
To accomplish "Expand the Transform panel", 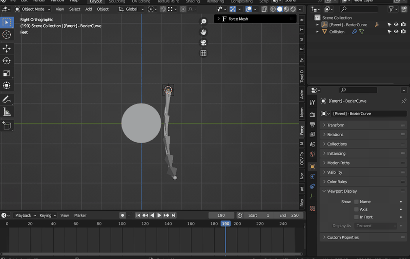I will pyautogui.click(x=364, y=125).
